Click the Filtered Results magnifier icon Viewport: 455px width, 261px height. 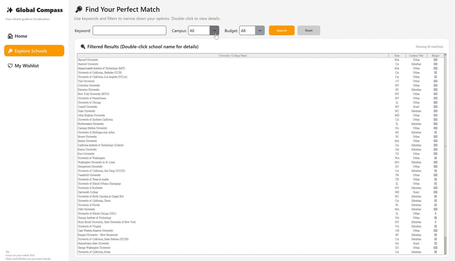pos(83,47)
